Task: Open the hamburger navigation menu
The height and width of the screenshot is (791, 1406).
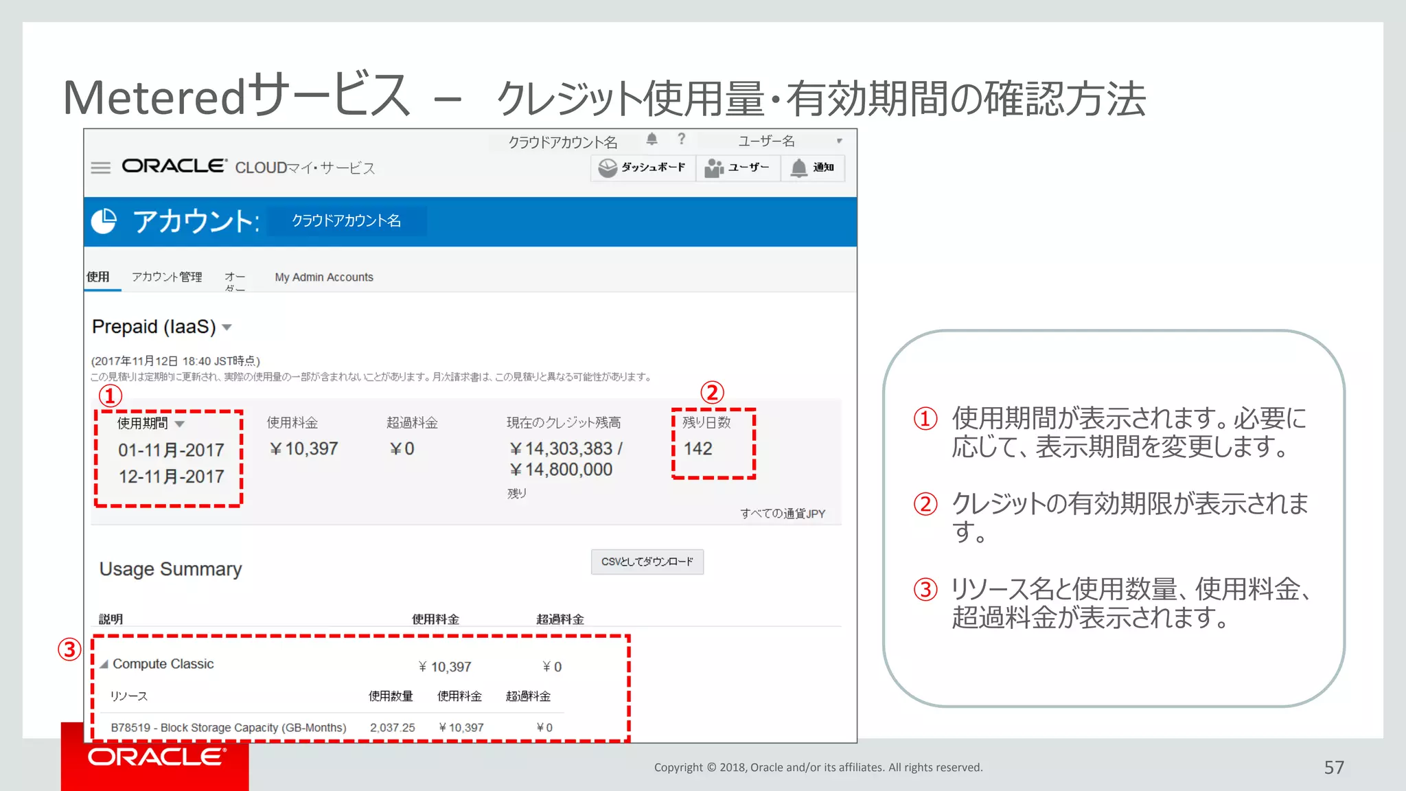Action: pyautogui.click(x=101, y=168)
